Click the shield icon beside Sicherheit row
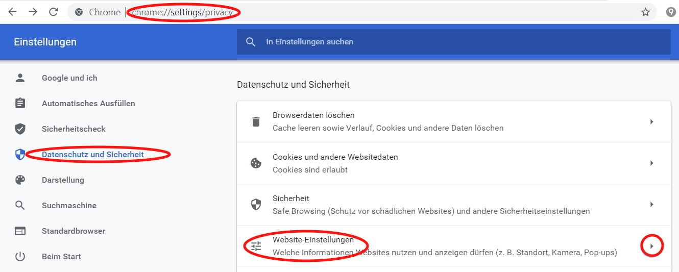This screenshot has height=272, width=679. [256, 205]
